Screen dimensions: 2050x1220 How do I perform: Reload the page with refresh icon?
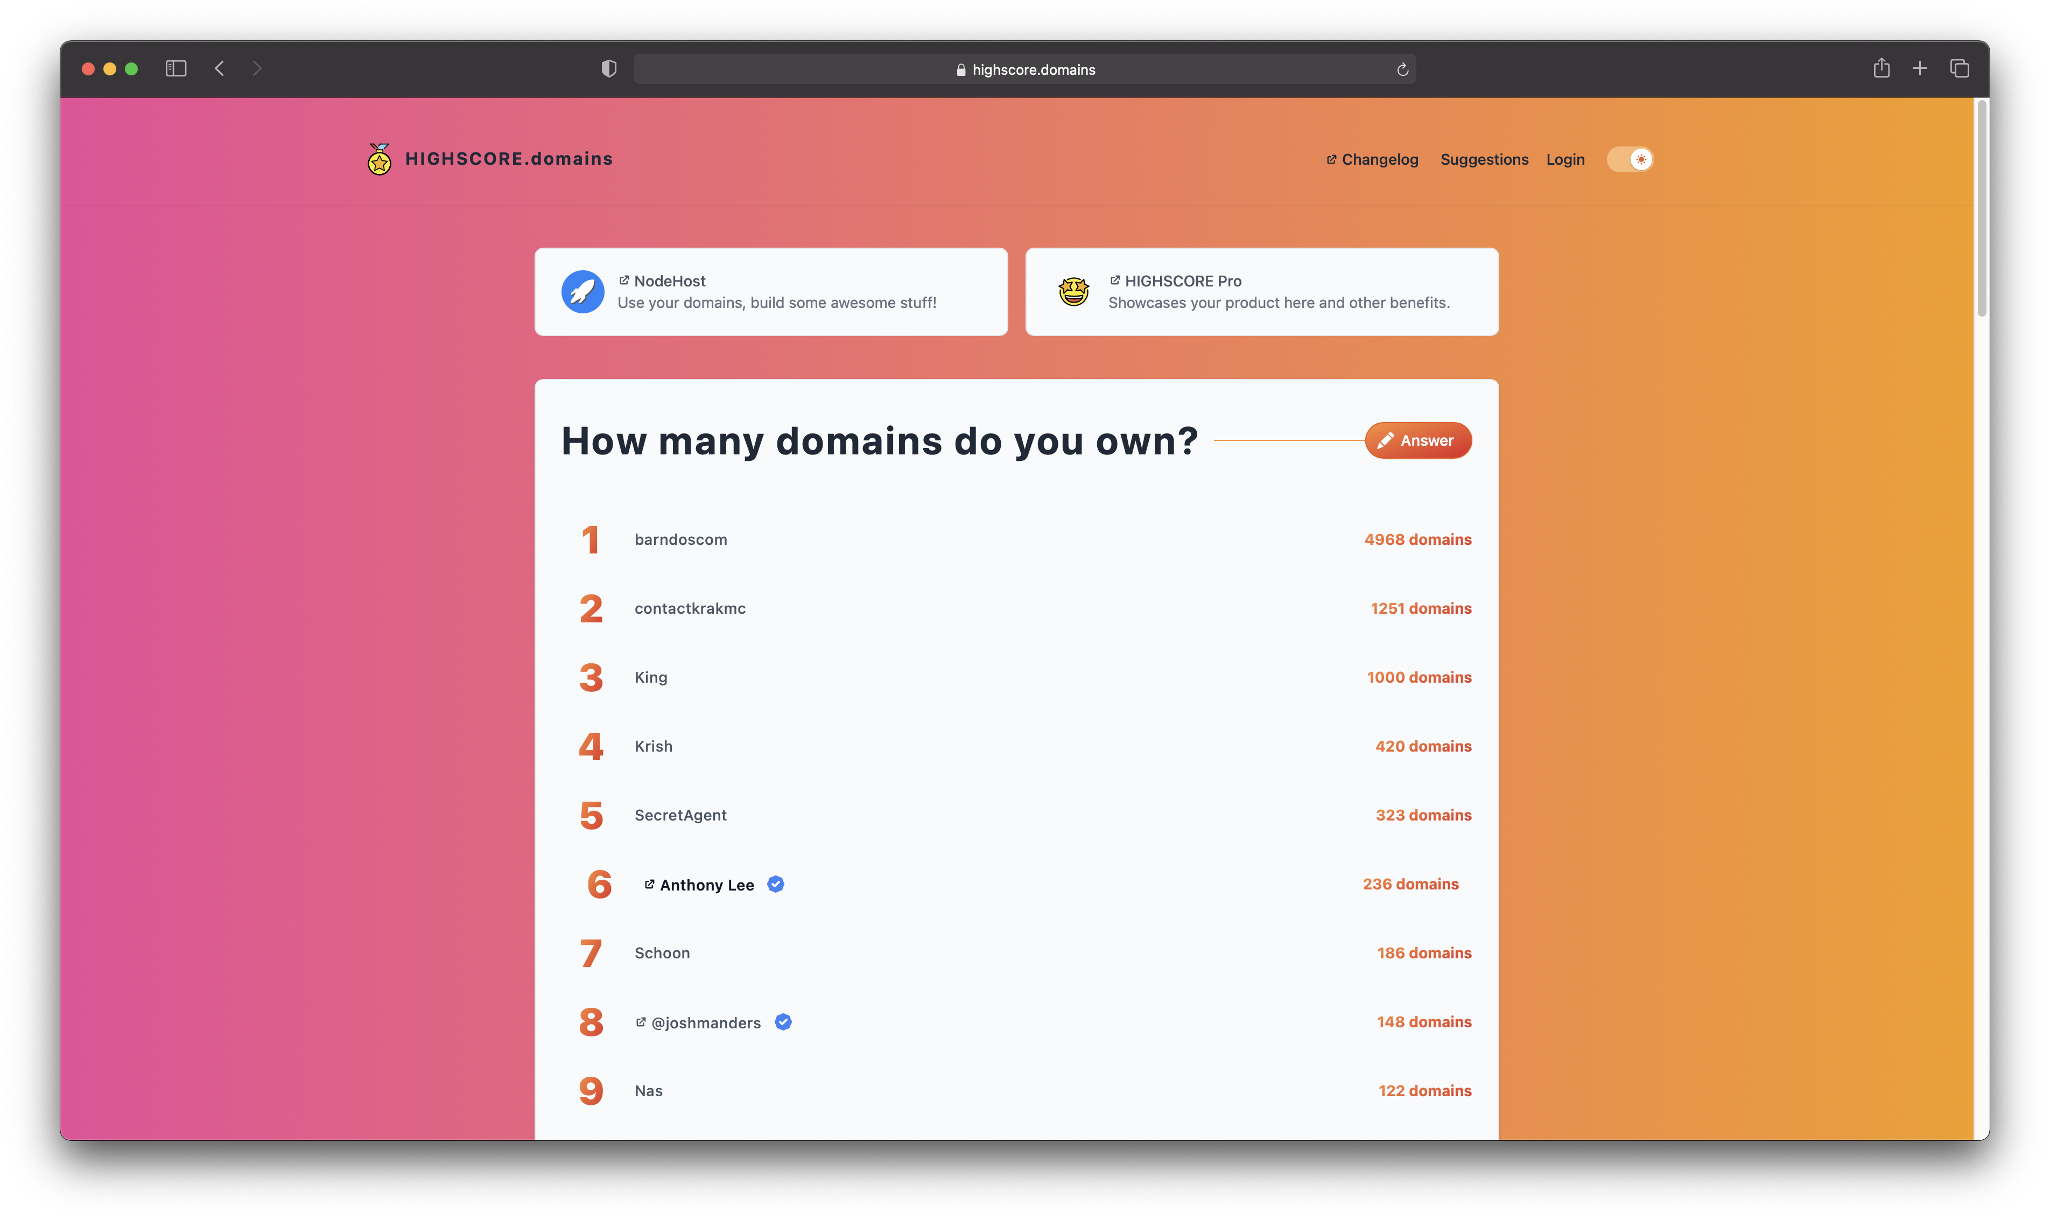click(x=1402, y=70)
